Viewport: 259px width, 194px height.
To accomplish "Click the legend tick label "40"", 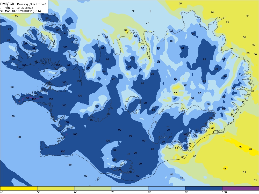I will pos(2,192).
